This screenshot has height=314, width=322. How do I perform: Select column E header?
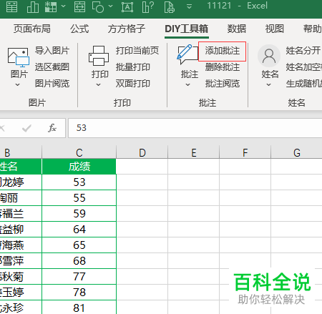194,152
